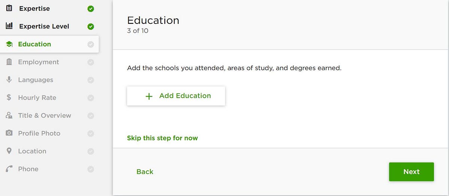Click Skip this step for now
The image size is (449, 196).
162,138
